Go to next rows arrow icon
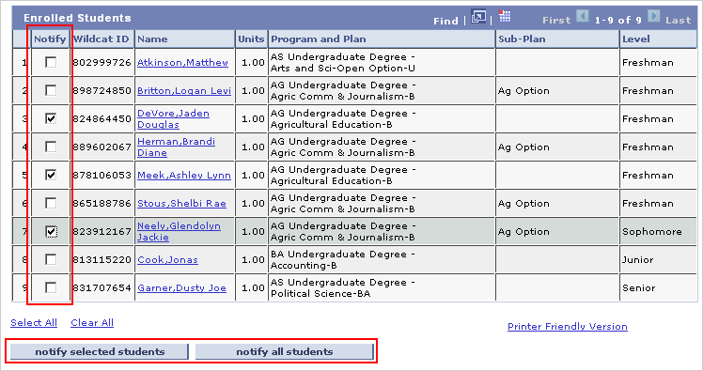The width and height of the screenshot is (703, 371). pyautogui.click(x=654, y=16)
